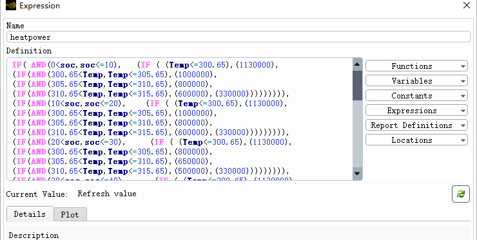Click the definition scrollbar thumb

coord(357,86)
